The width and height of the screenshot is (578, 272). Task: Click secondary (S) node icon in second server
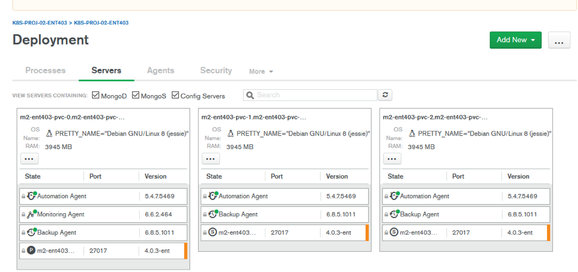[x=213, y=232]
